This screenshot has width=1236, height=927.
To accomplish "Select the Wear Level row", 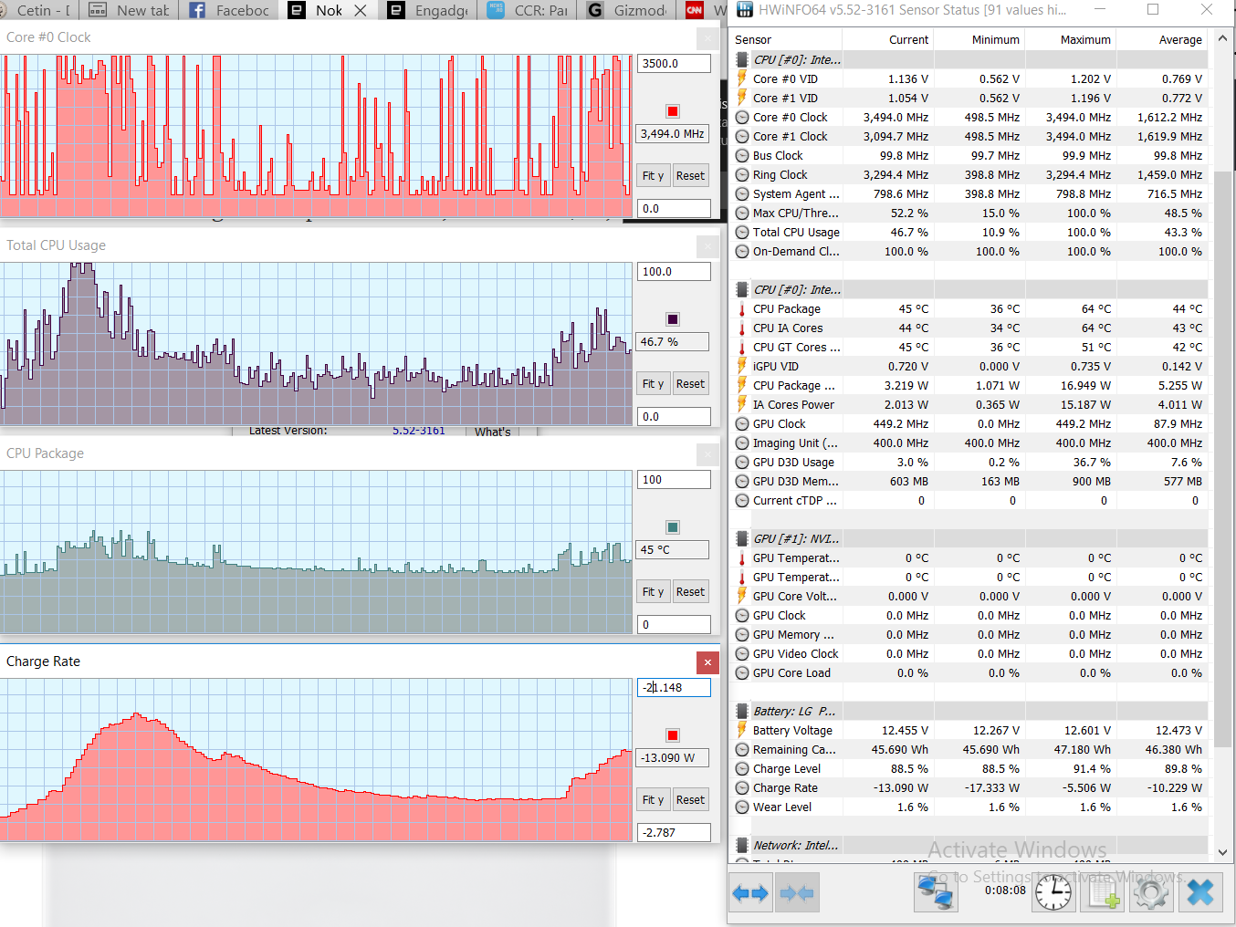I will (x=970, y=807).
